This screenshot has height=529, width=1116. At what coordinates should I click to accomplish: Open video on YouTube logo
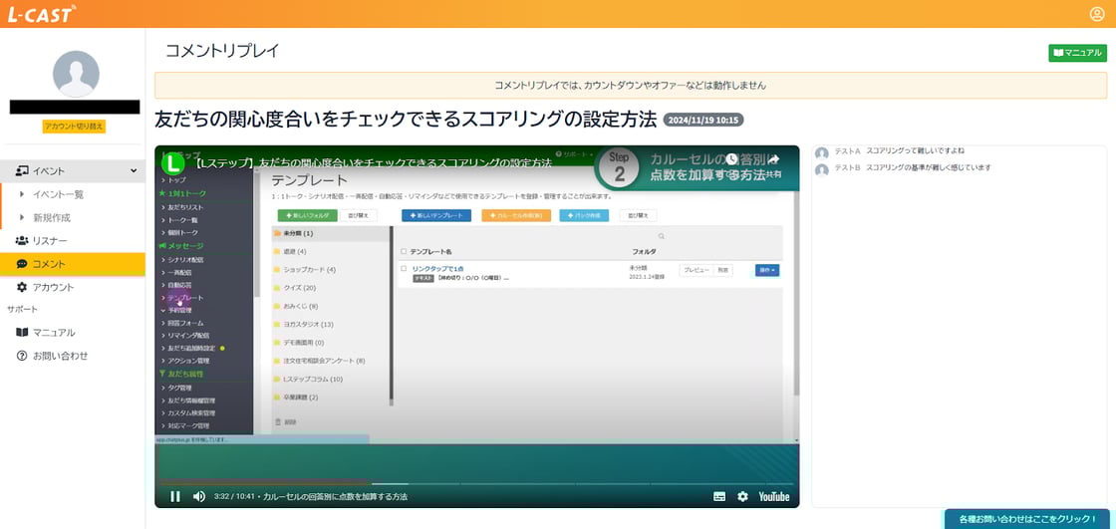click(773, 496)
